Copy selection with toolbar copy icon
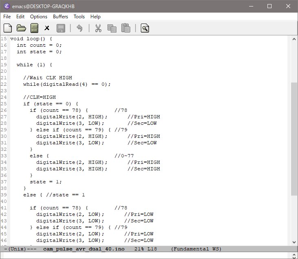Image resolution: width=298 pixels, height=259 pixels. pyautogui.click(x=112, y=28)
